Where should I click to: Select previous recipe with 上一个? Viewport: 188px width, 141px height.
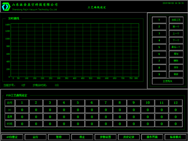176,34
